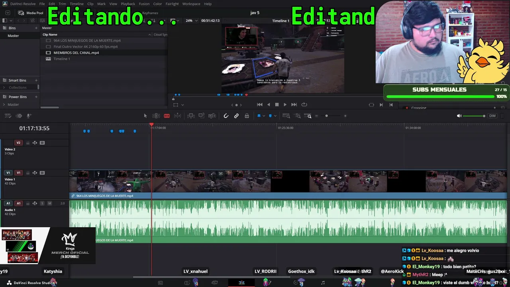Choose the Dynamic Trim Mode tool

(178, 116)
